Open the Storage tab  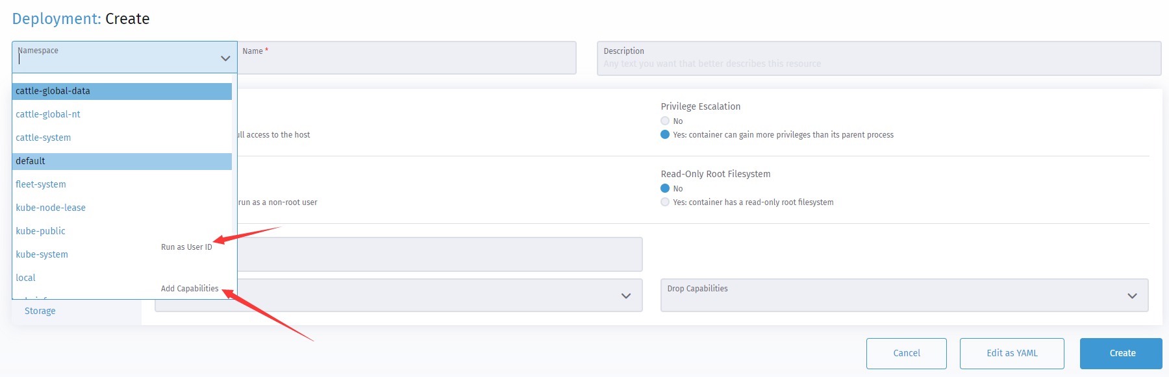tap(40, 311)
